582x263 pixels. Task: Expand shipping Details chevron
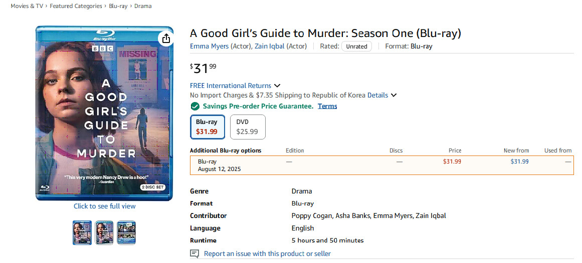tap(394, 95)
